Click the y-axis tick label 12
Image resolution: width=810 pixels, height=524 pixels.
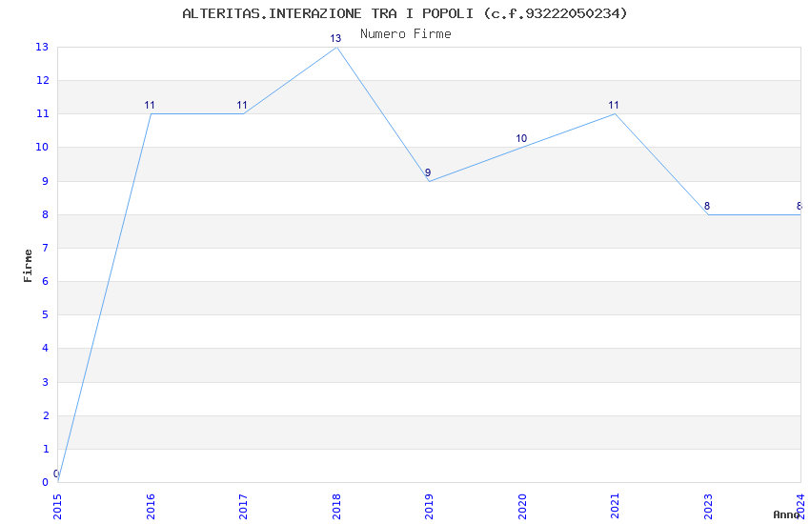[x=42, y=80]
